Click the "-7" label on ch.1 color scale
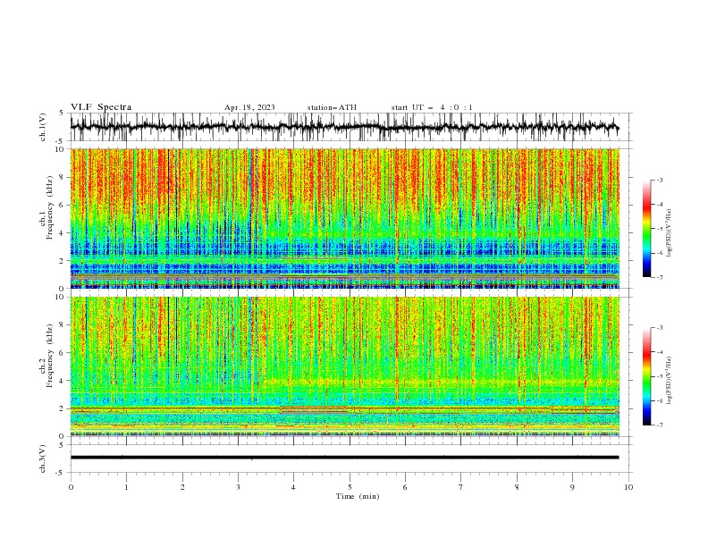 pos(659,277)
